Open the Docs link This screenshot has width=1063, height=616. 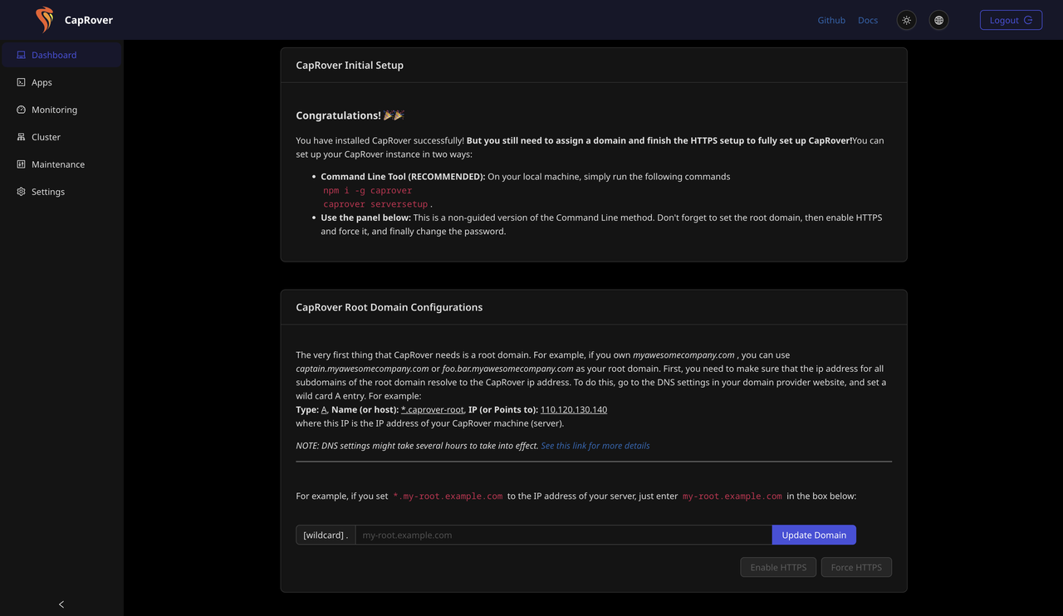(x=867, y=19)
